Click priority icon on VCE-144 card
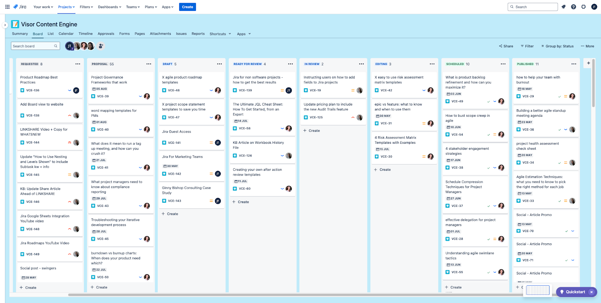601x303 pixels. 69,143
